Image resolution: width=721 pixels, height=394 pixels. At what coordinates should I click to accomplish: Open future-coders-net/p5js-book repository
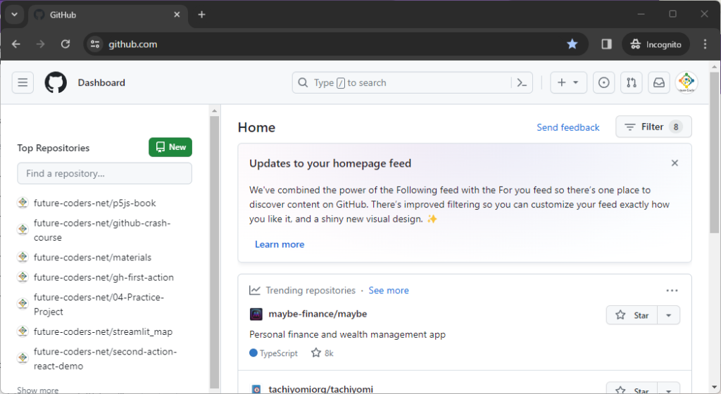[95, 203]
